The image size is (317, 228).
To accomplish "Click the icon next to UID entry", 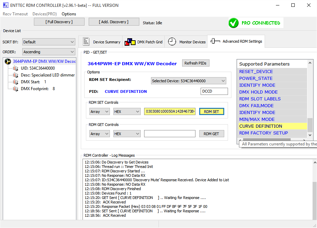I will [x=15, y=68].
